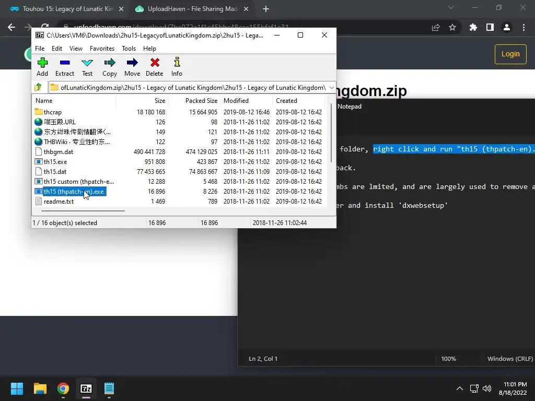
Task: Click the Add toolbar icon in 7-Zip
Action: (x=42, y=67)
